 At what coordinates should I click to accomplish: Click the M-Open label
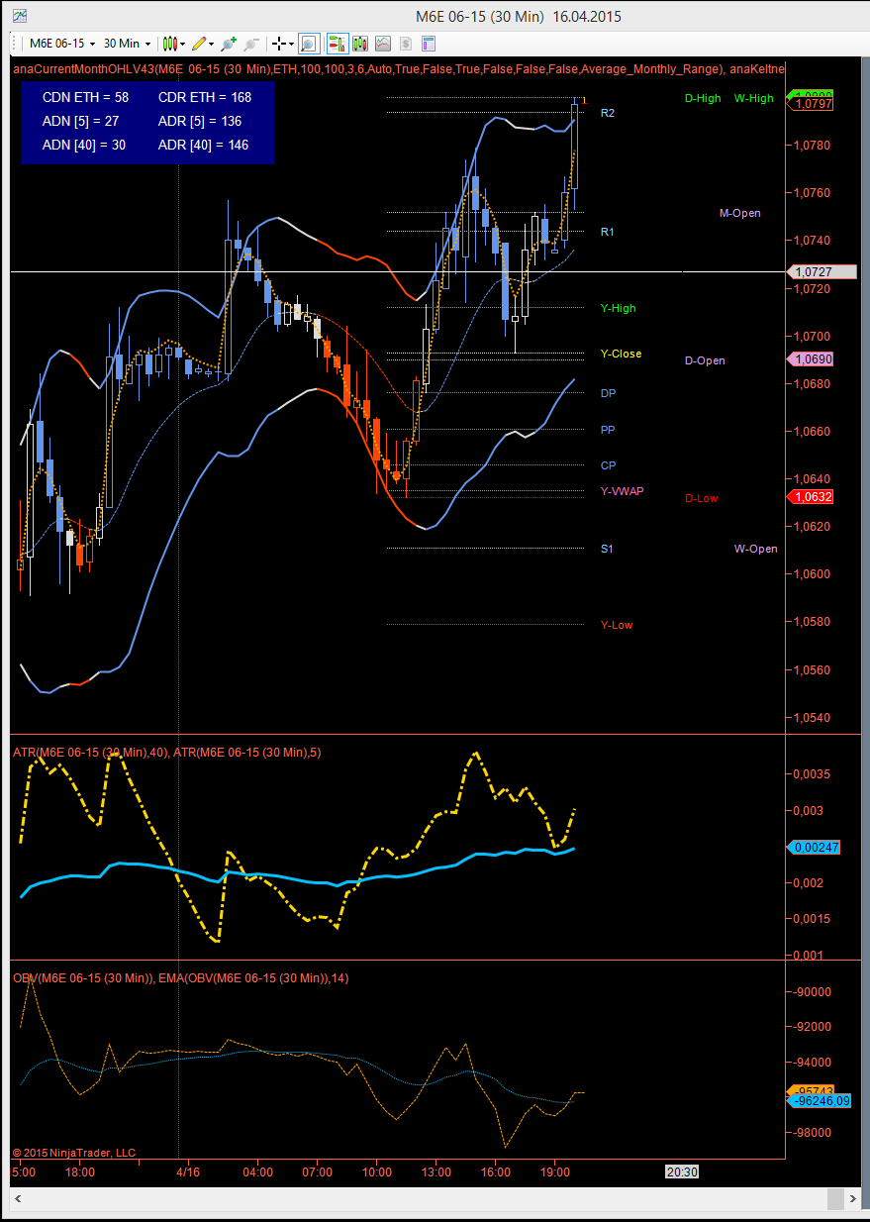740,213
